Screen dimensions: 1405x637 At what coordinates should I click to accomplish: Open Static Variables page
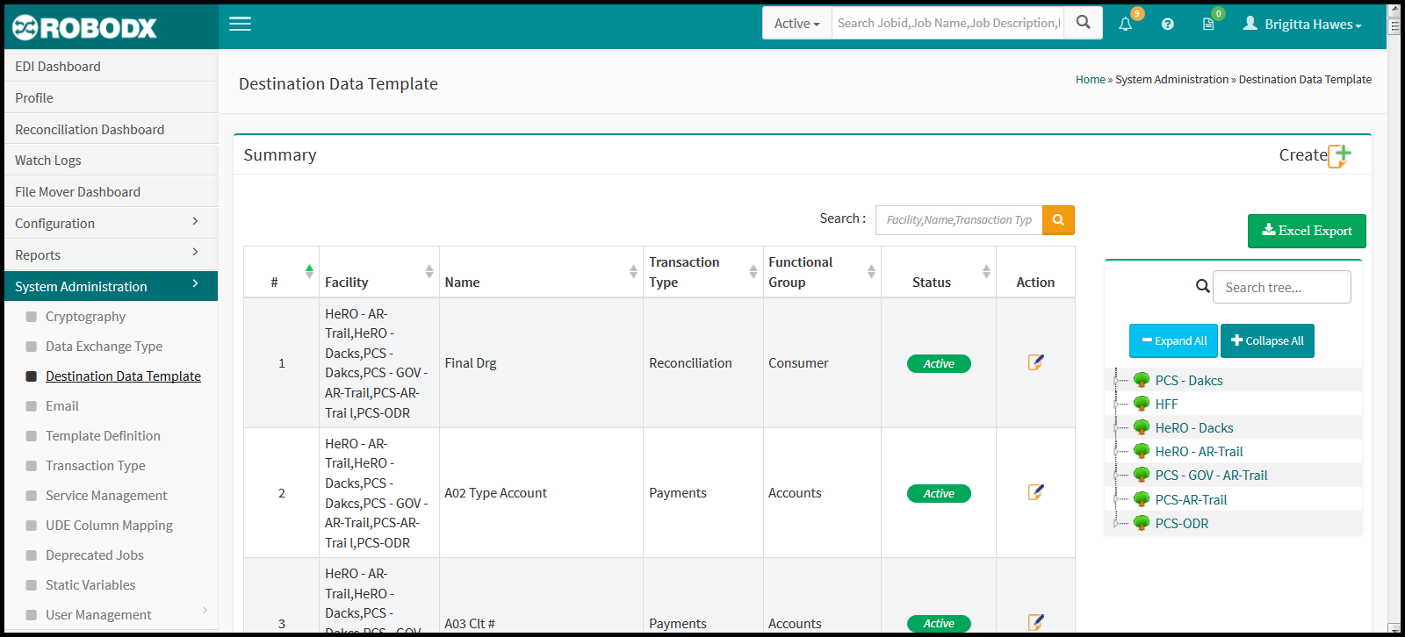click(x=90, y=585)
